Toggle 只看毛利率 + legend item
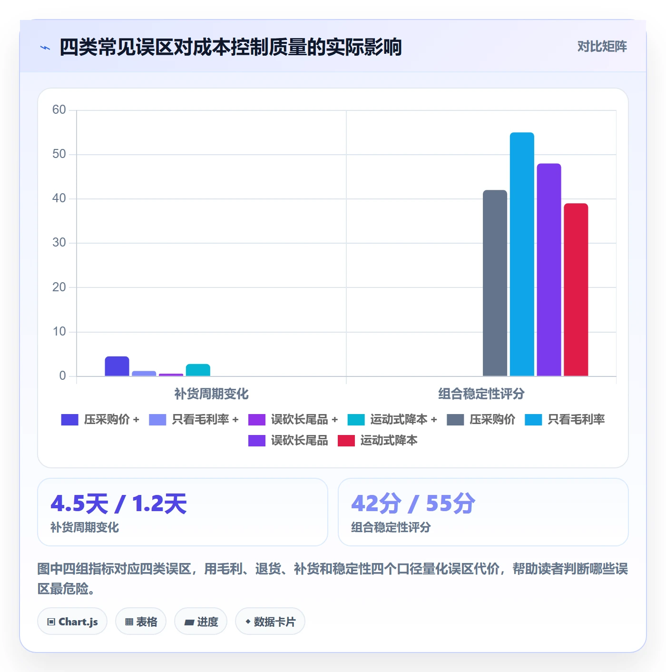Viewport: 666px width, 672px height. pos(194,420)
